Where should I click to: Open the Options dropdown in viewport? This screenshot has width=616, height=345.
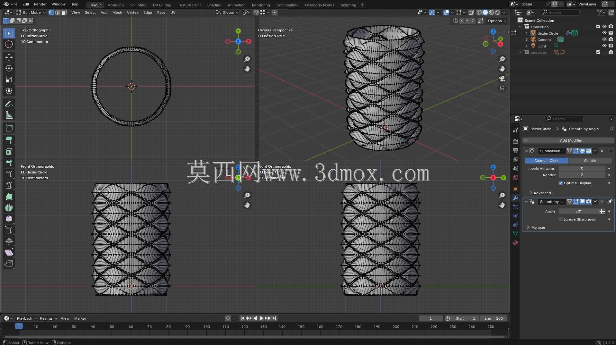click(x=497, y=21)
